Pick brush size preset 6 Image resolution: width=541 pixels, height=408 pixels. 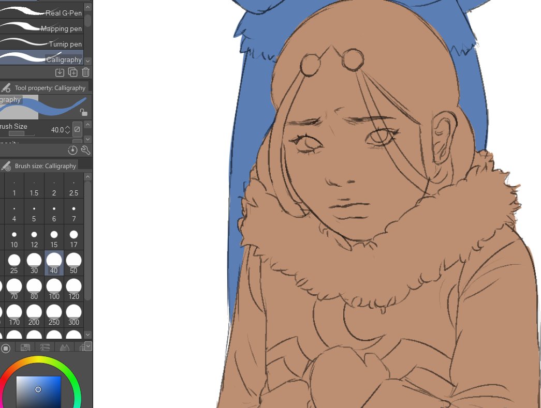(54, 211)
